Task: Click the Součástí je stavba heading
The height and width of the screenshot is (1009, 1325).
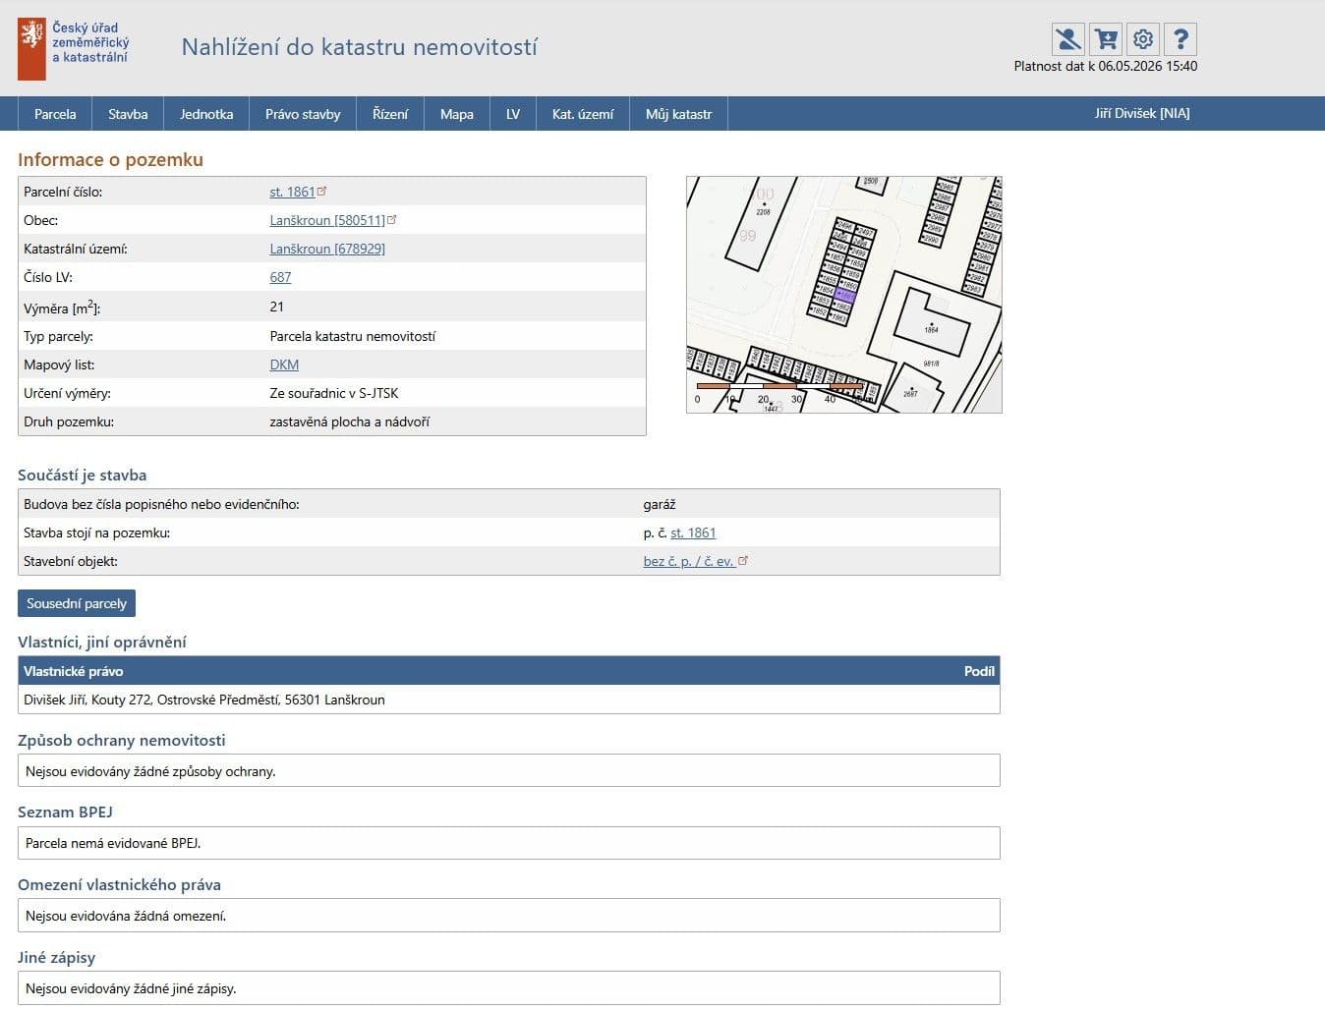Action: click(83, 475)
